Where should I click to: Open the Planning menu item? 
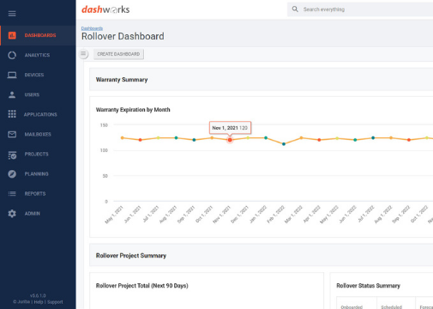click(x=36, y=174)
